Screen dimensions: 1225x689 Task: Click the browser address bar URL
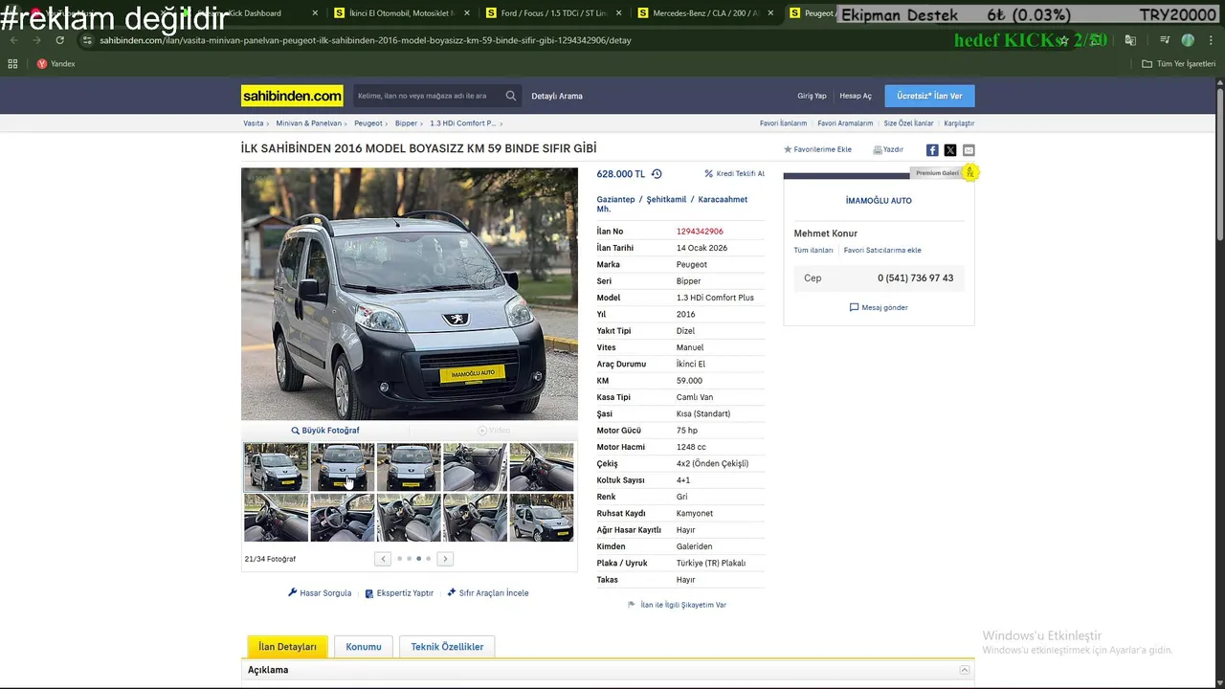366,40
